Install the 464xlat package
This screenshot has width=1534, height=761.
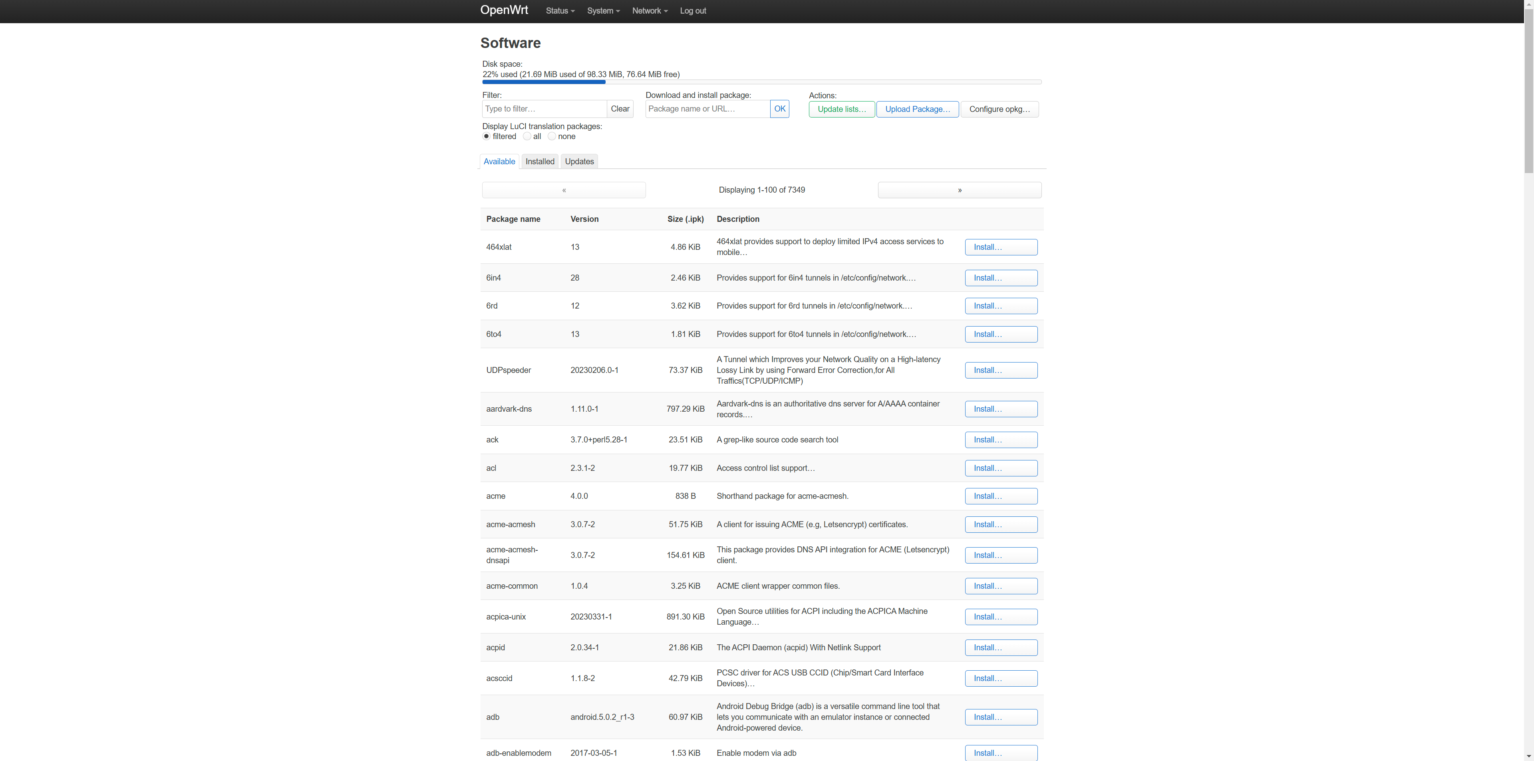tap(1001, 247)
